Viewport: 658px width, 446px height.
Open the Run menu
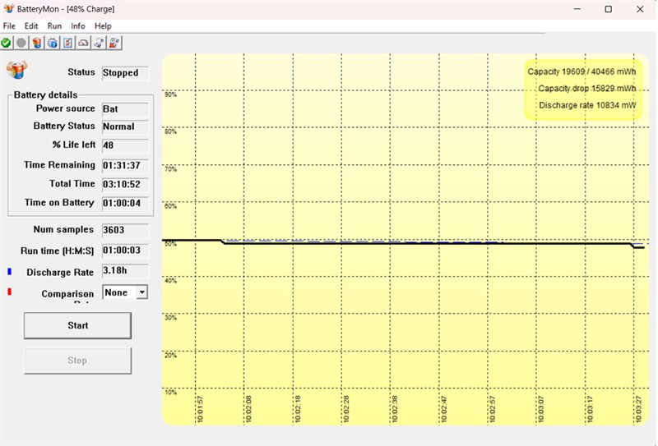pyautogui.click(x=54, y=26)
